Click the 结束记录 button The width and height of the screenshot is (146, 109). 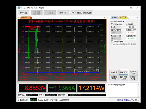[124, 72]
